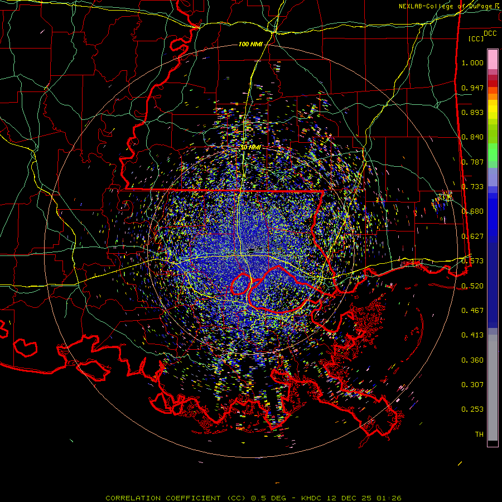
Task: Click the 0.787 color scale value
Action: click(472, 162)
